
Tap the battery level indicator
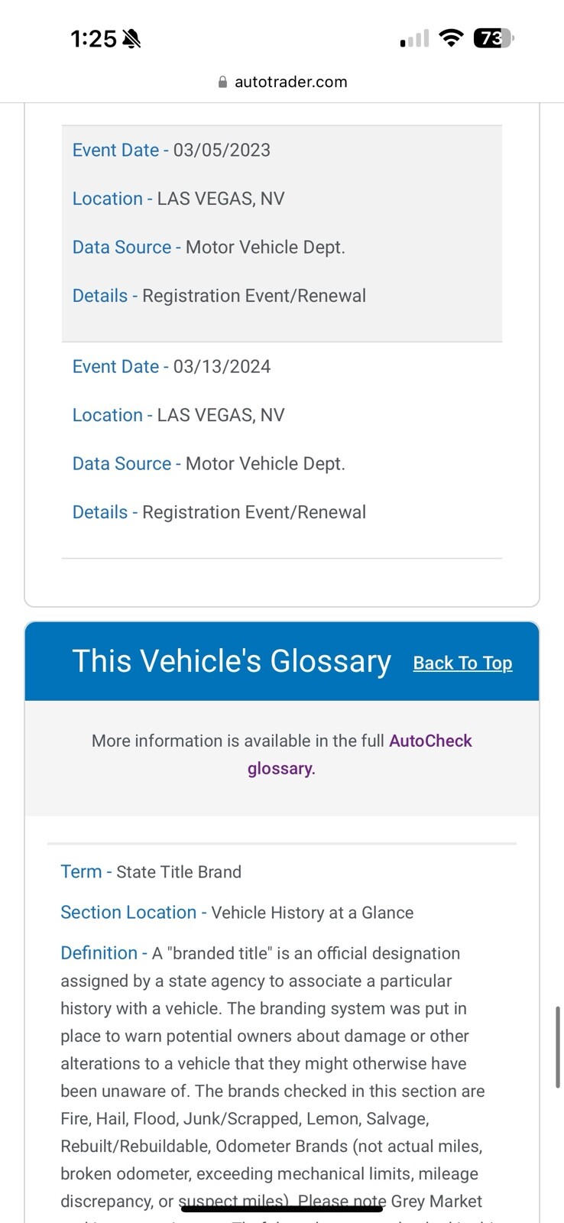point(494,37)
